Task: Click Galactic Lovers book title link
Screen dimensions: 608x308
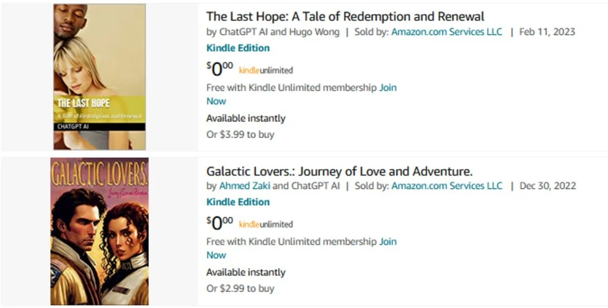Action: tap(339, 171)
